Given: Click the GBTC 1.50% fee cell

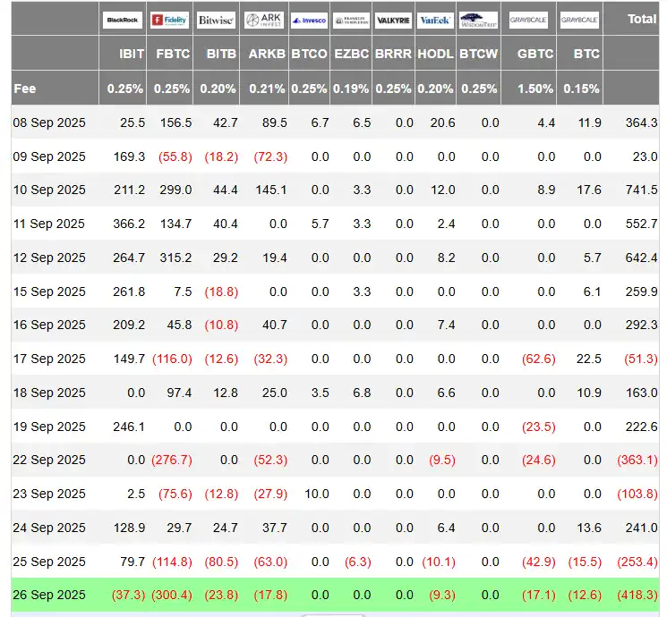Looking at the screenshot, I should [x=535, y=89].
